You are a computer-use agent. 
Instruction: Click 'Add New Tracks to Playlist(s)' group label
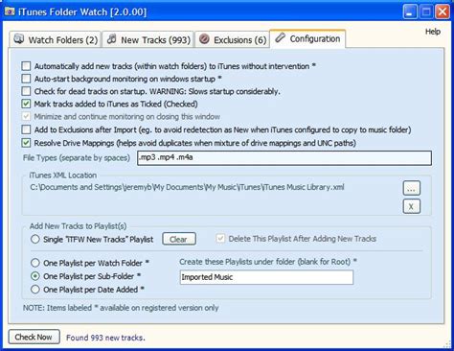tap(78, 226)
